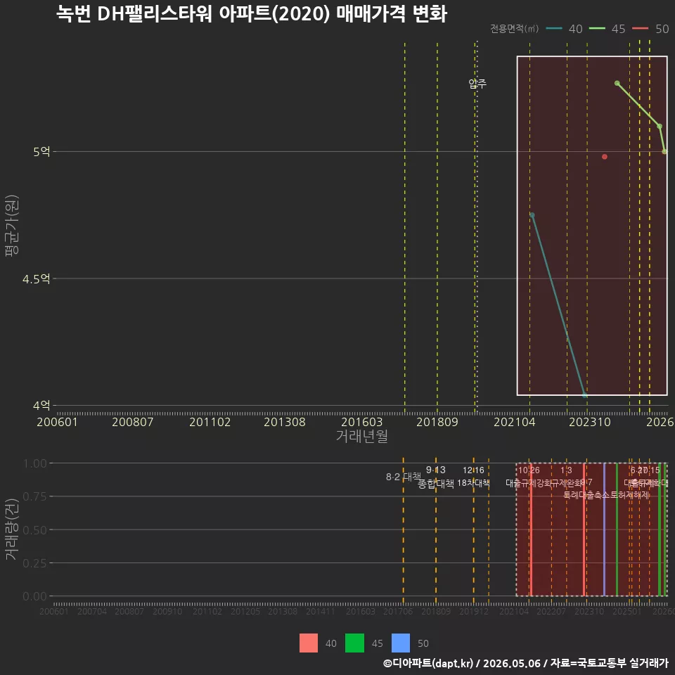Click the 200807 label on price chart axis

pyautogui.click(x=133, y=422)
